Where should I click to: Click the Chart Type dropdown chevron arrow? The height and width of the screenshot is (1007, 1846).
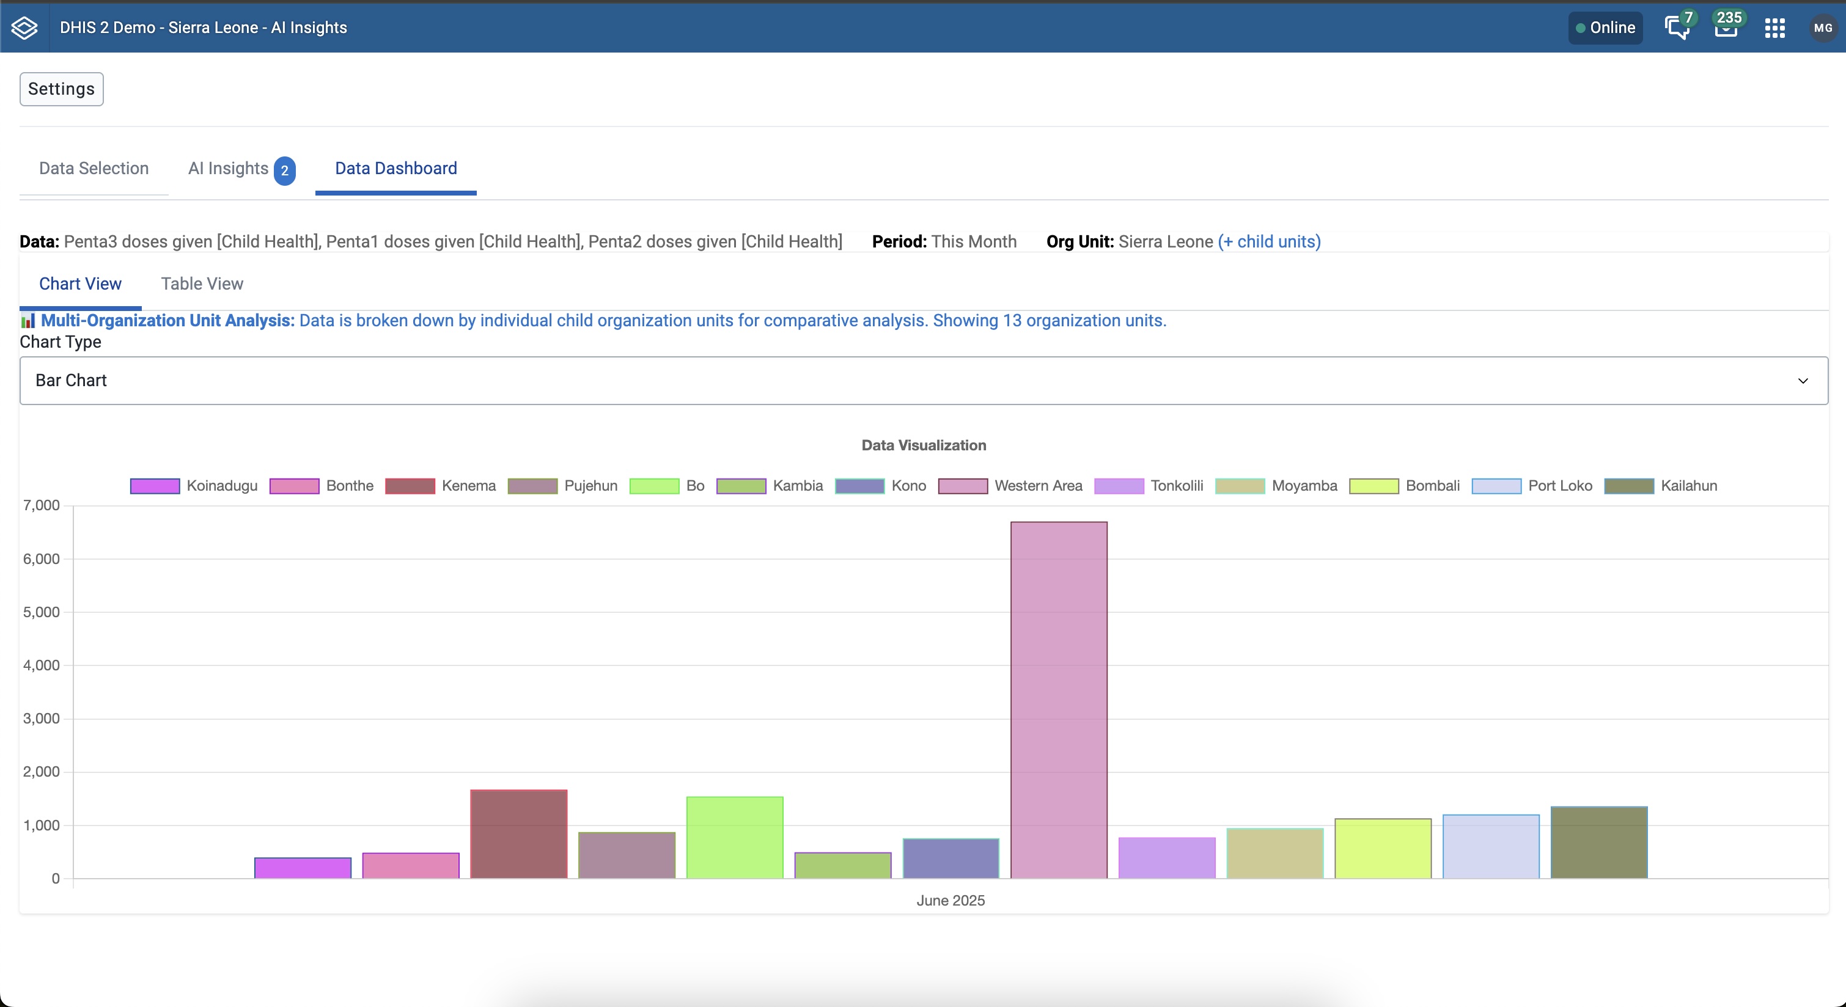1802,380
